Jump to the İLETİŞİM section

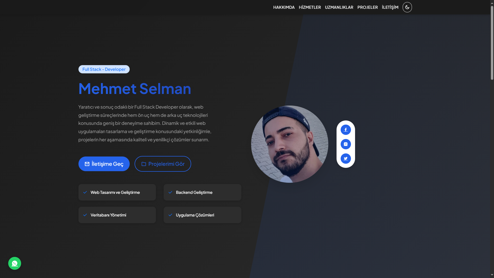coord(390,7)
